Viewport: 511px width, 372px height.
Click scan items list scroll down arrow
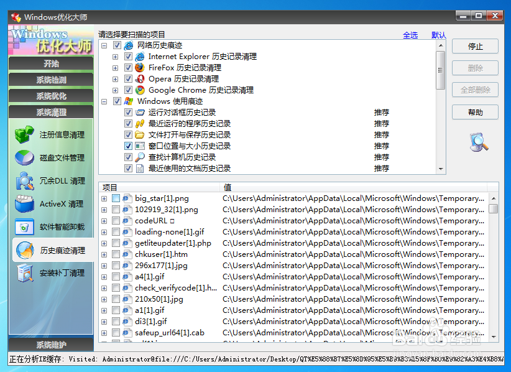pos(441,169)
